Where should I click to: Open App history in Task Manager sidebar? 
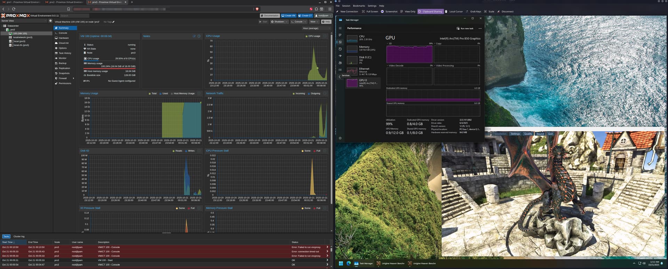click(x=340, y=49)
